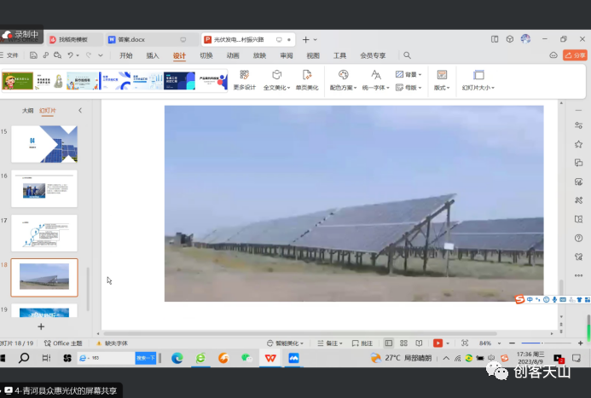The image size is (591, 398).
Task: Click zoom slider in status bar
Action: 547,343
